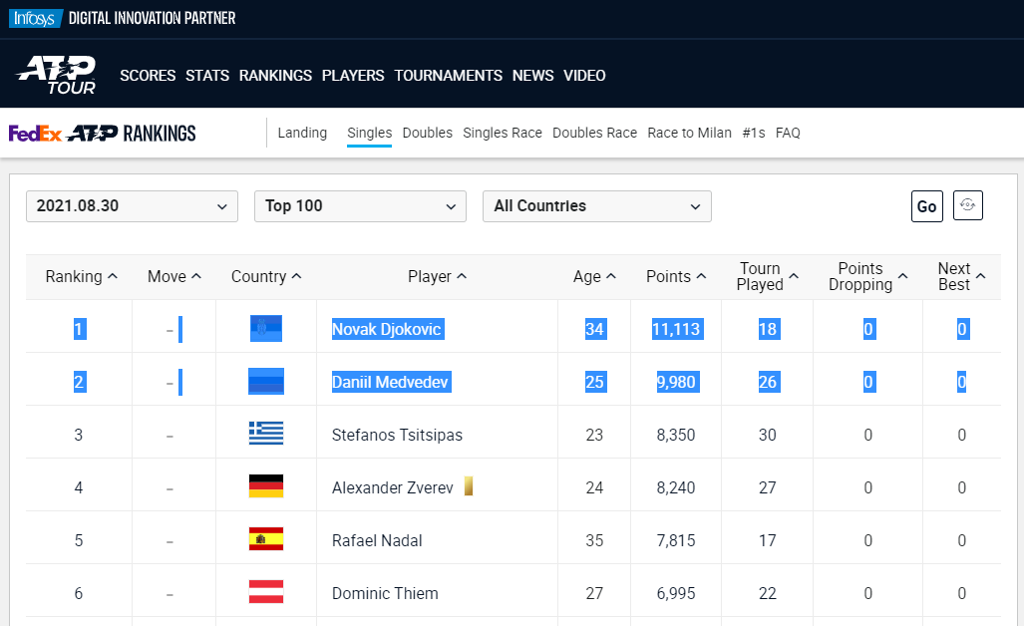Click Serbia flag in Novak Djokovic row
The height and width of the screenshot is (626, 1024).
(x=266, y=328)
